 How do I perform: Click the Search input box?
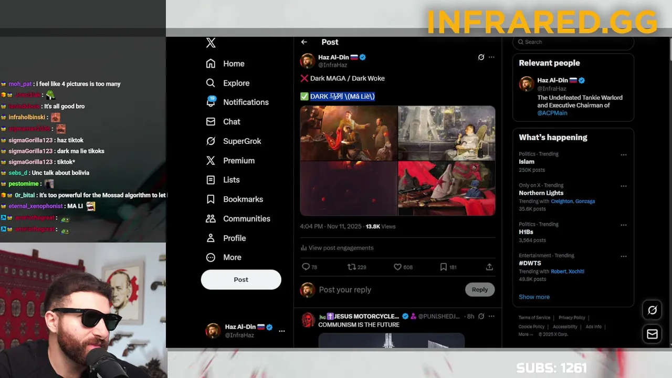click(573, 42)
